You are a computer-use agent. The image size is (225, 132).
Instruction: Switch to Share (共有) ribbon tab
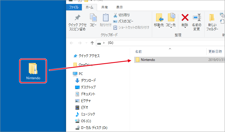[x=104, y=7]
